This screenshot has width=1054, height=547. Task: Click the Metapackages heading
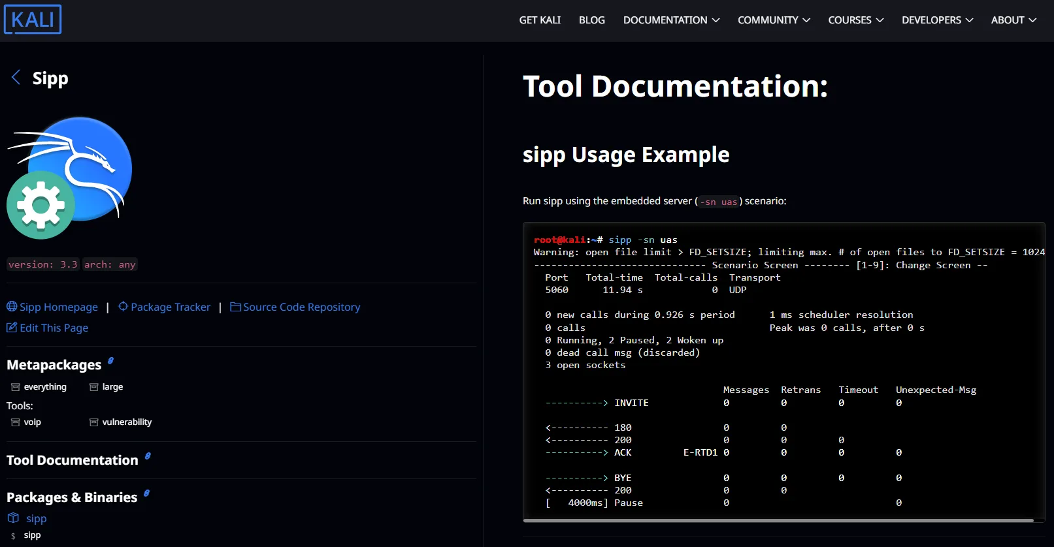pos(54,365)
